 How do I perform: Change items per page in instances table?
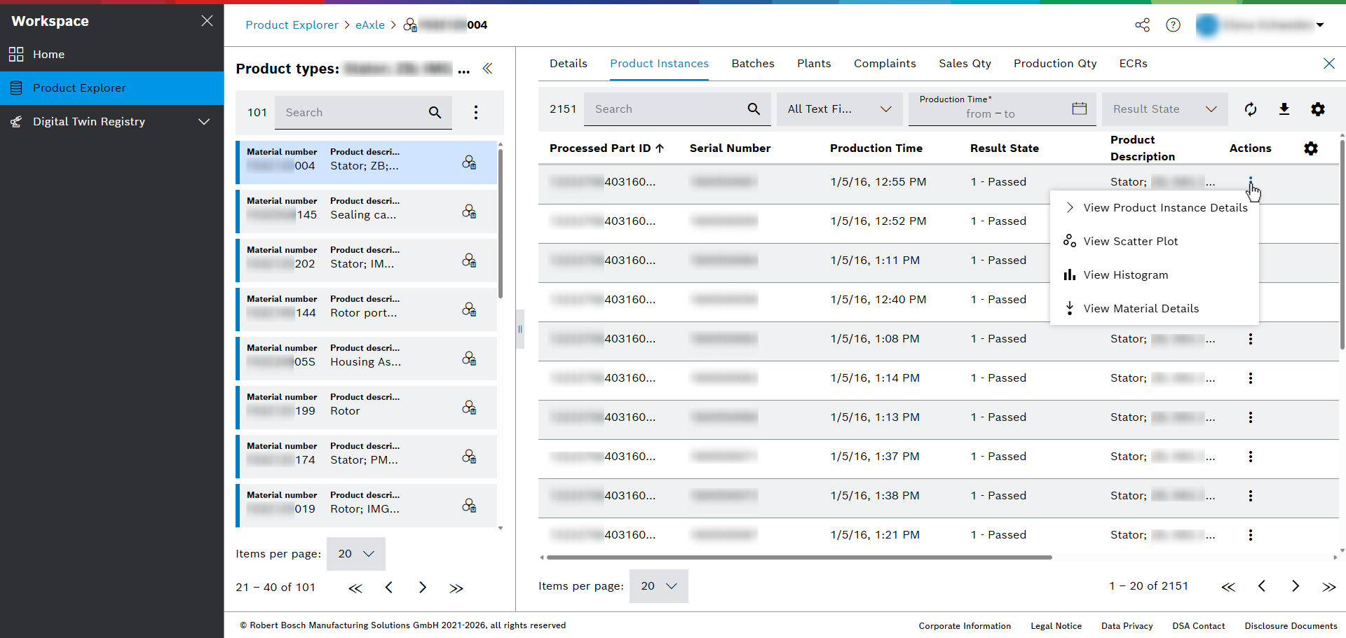pos(659,586)
